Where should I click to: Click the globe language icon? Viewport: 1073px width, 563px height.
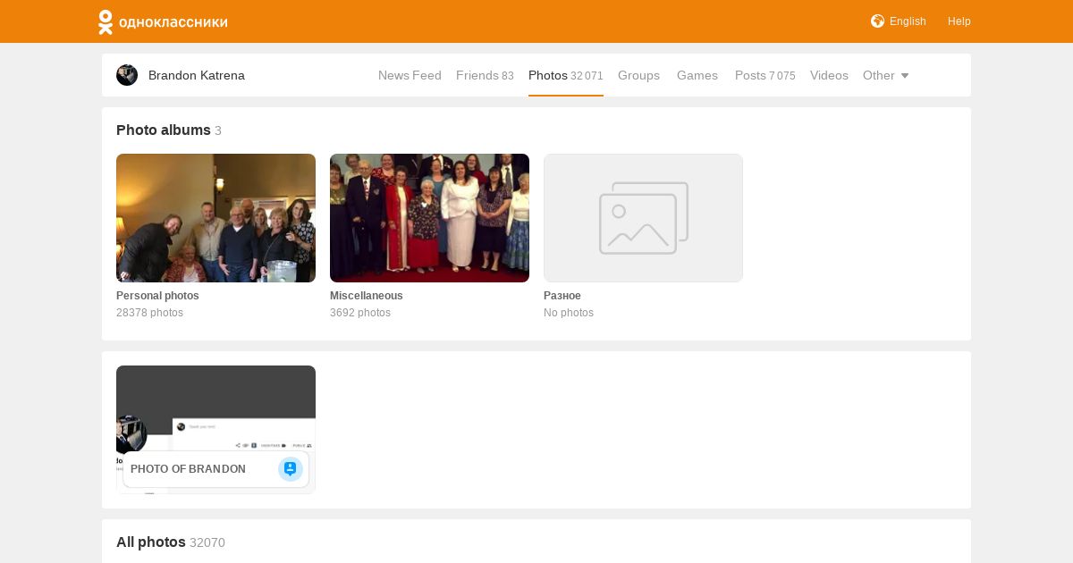877,21
